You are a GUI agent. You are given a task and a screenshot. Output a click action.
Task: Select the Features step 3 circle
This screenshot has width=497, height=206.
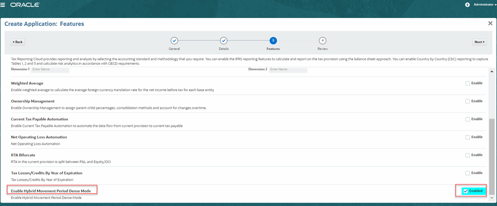click(x=273, y=41)
